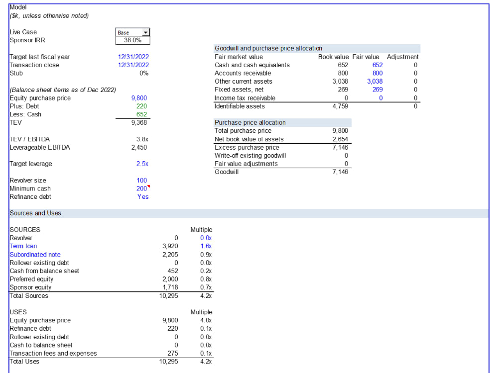Click the Less: Cash 652 value
This screenshot has width=498, height=373.
click(x=141, y=114)
